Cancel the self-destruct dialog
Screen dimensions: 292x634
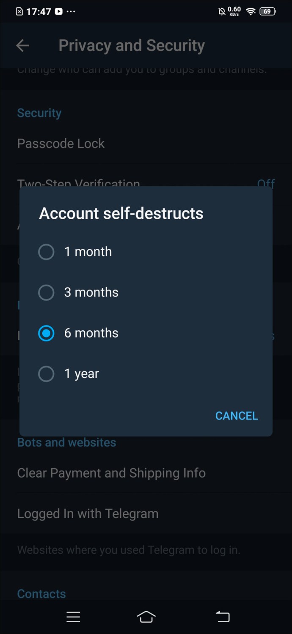[237, 416]
